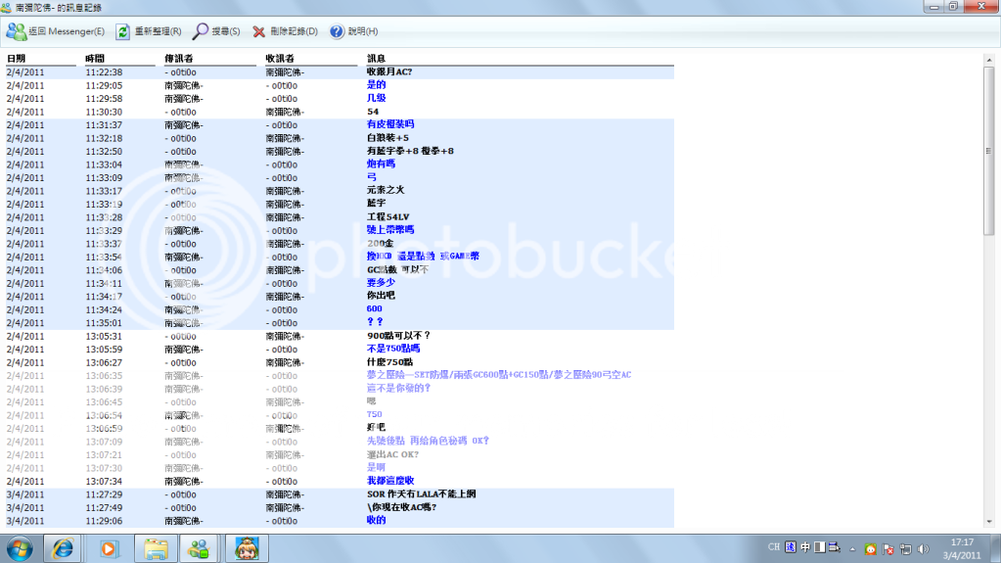Open the Windows Start menu orb
This screenshot has width=1001, height=563.
point(19,547)
